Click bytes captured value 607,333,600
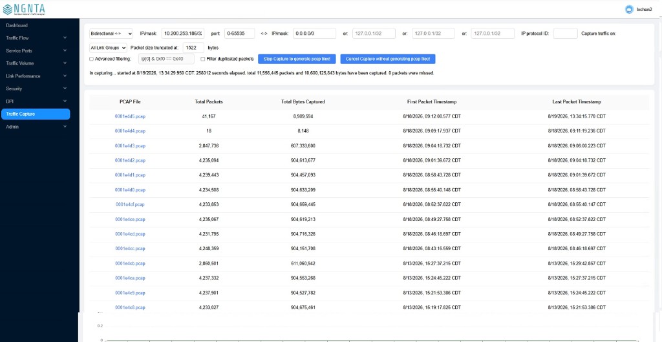Screen dimensions: 662x342 [303, 145]
